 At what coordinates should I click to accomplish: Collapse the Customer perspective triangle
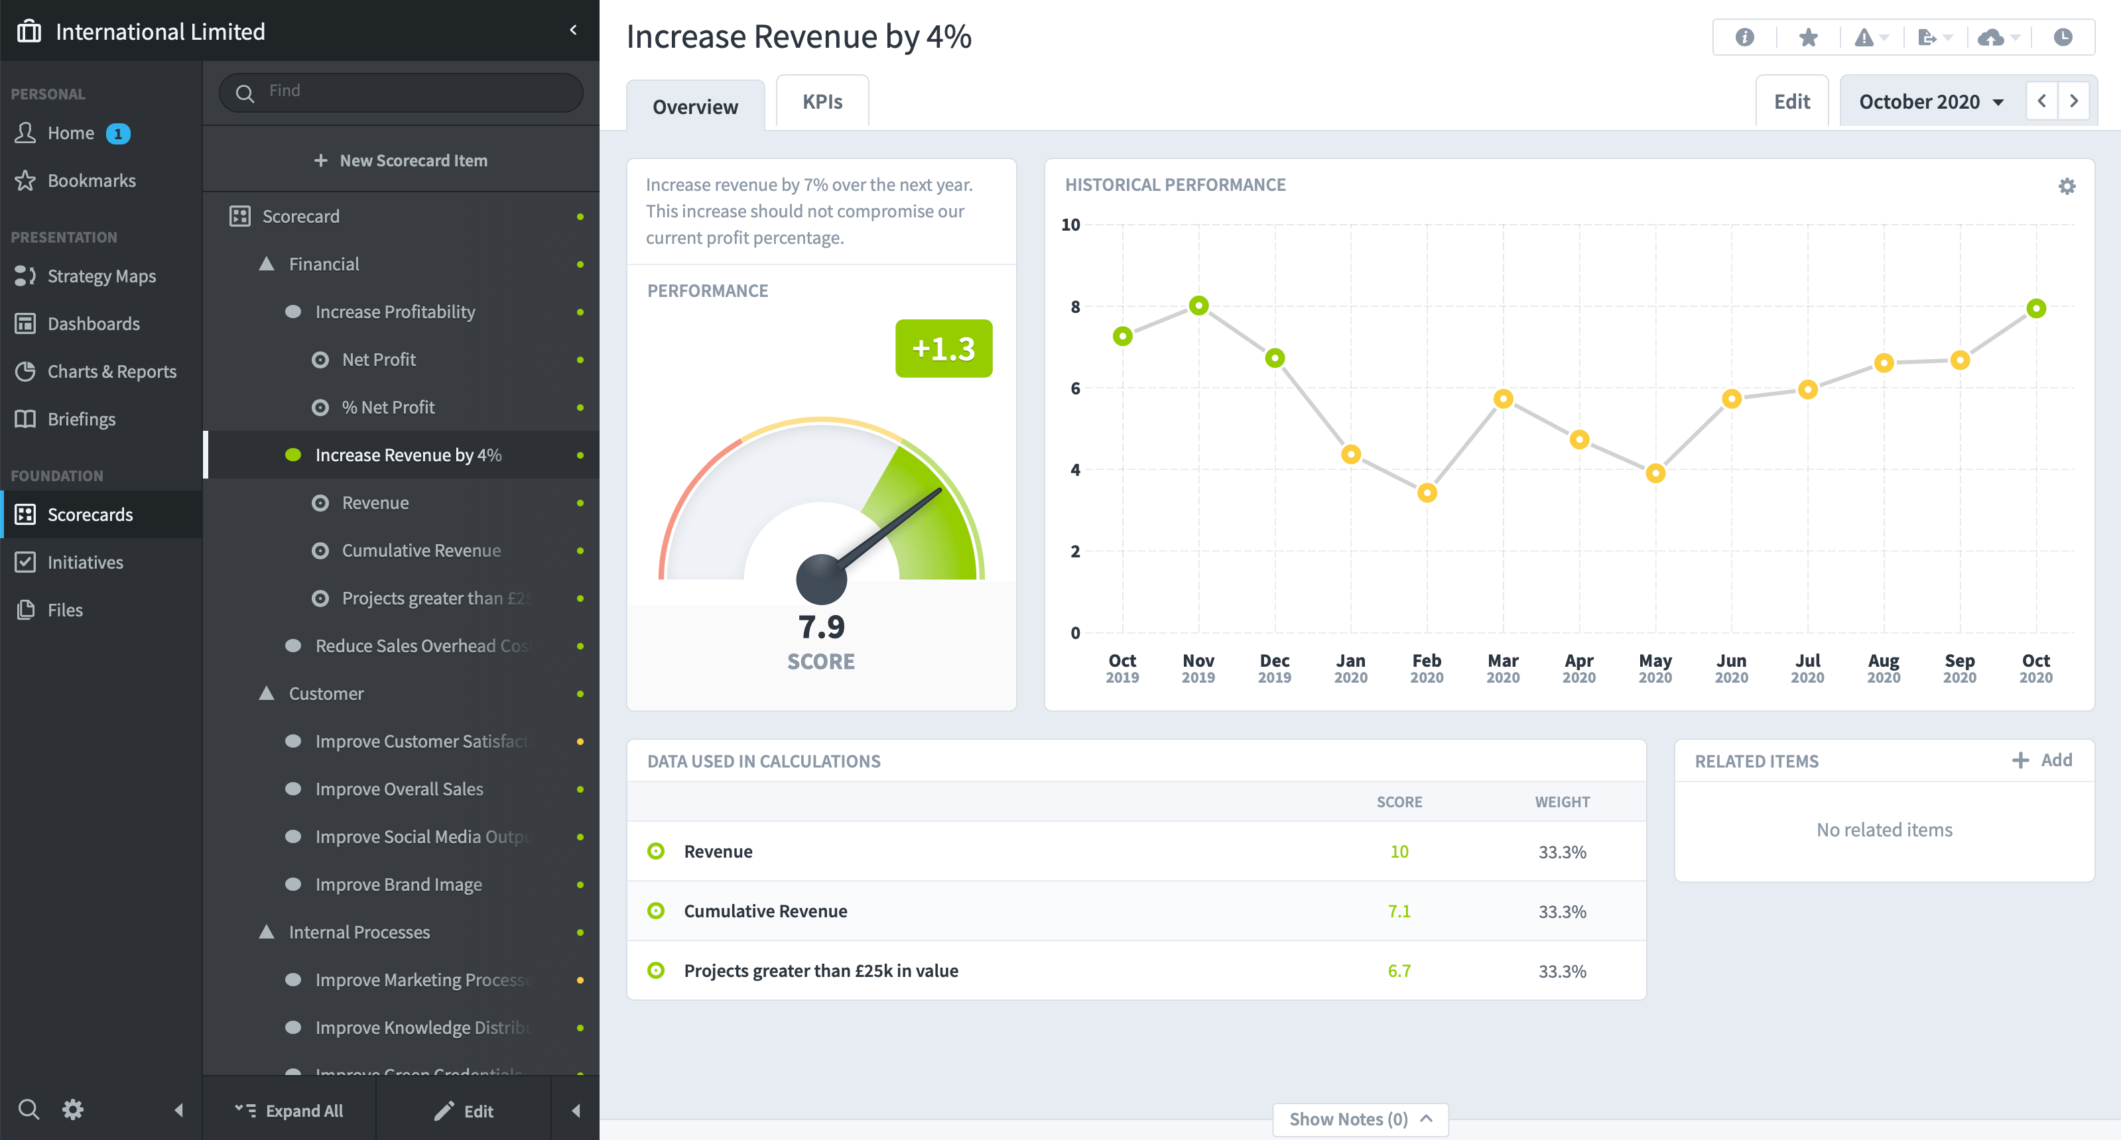[266, 693]
